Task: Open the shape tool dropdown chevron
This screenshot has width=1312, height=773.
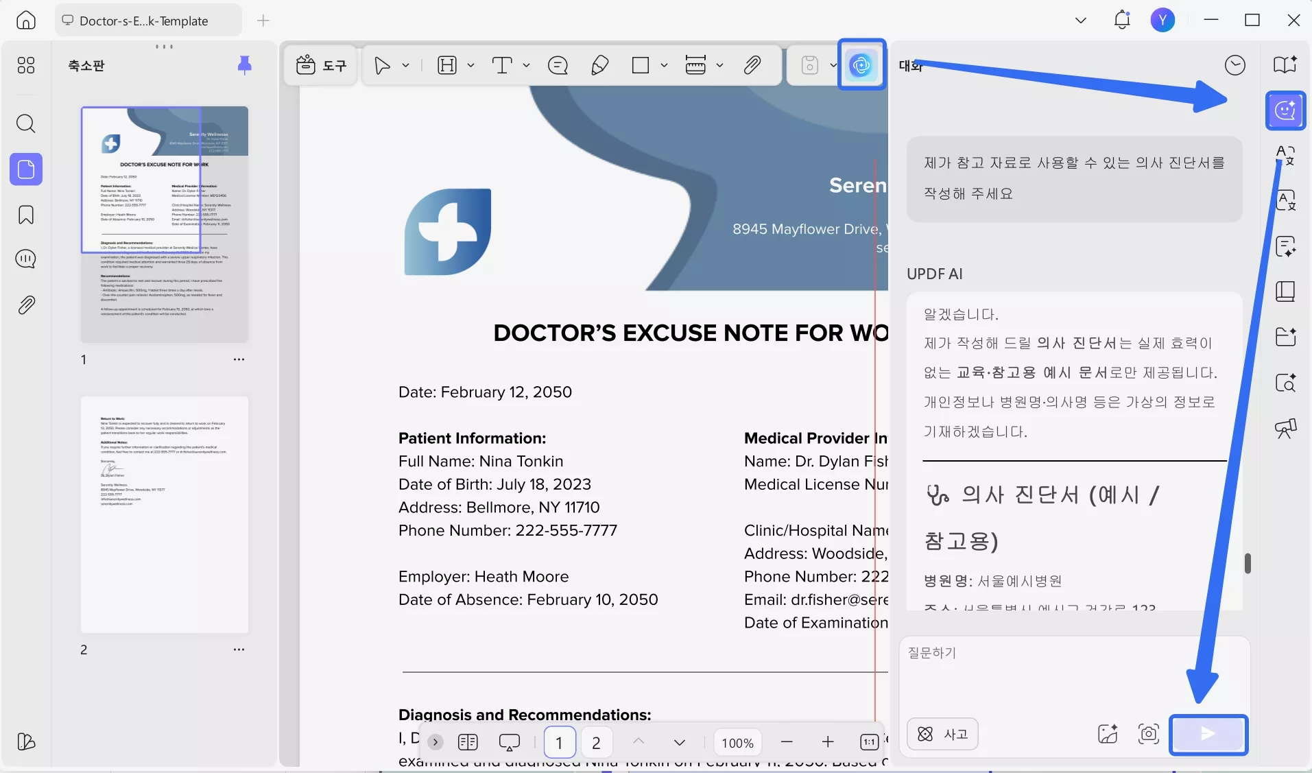Action: pyautogui.click(x=663, y=65)
